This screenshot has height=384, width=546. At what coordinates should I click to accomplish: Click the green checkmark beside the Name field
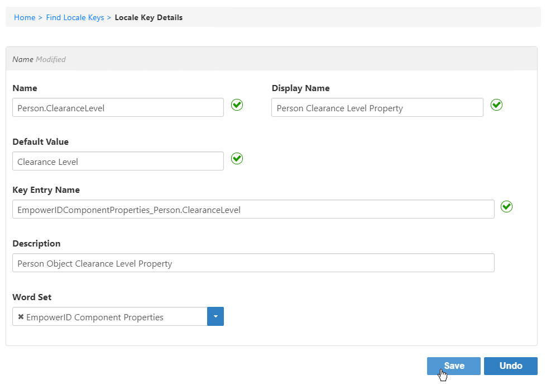(x=237, y=105)
